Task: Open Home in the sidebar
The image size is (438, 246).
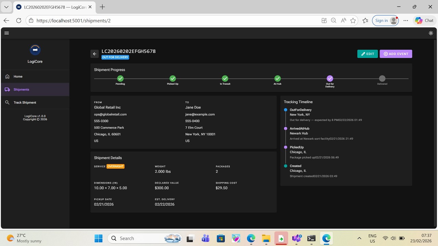Action: pyautogui.click(x=35, y=77)
